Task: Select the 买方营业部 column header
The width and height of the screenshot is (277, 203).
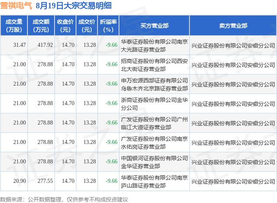Action: [154, 25]
